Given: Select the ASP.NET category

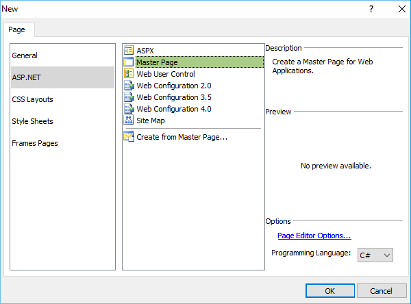Looking at the screenshot, I should point(27,77).
